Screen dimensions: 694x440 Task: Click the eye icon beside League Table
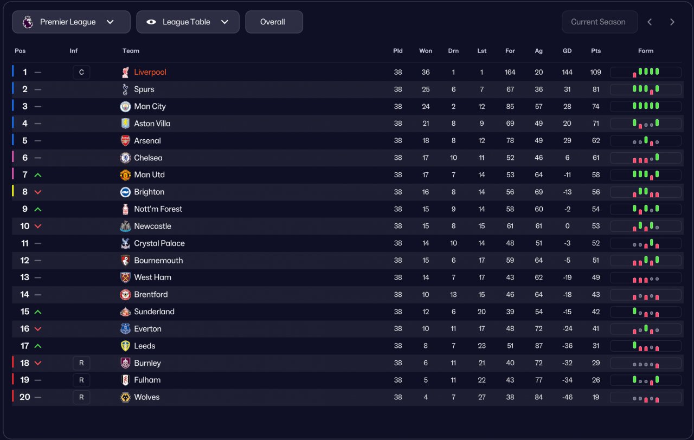click(151, 22)
